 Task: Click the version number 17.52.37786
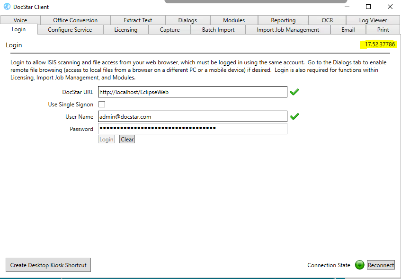(380, 44)
